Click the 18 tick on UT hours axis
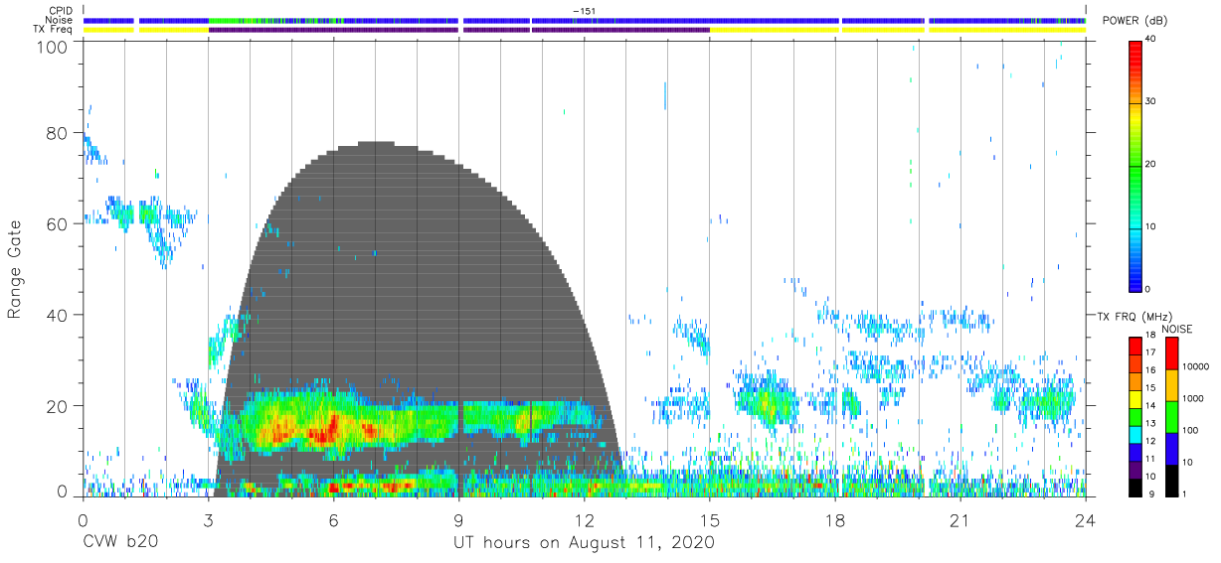The image size is (1221, 563). tap(835, 519)
